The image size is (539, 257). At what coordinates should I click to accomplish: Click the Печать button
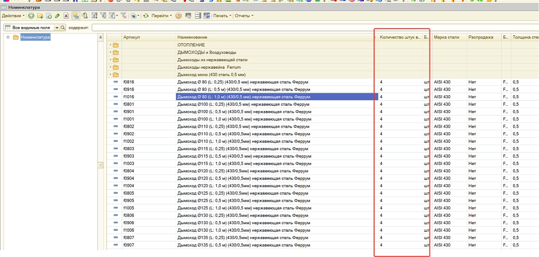222,16
